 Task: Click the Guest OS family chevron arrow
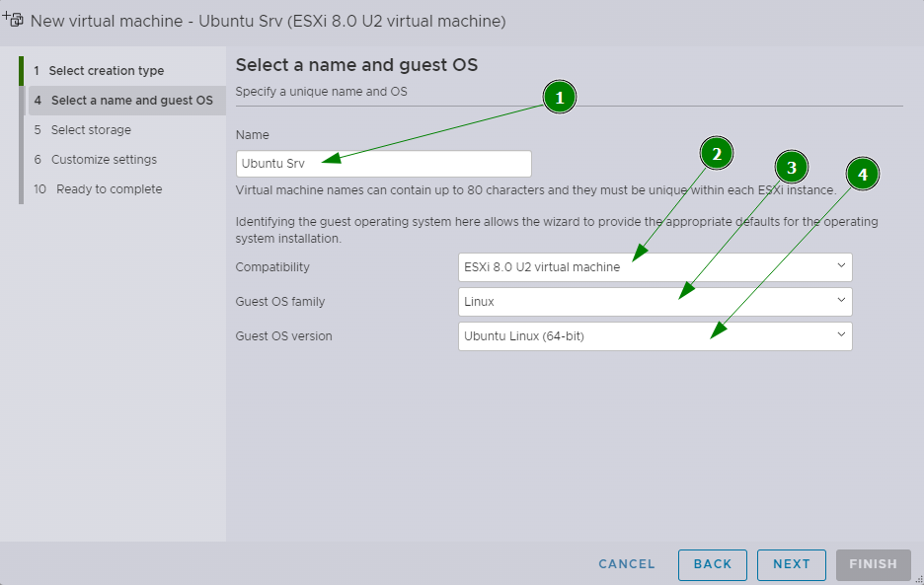[841, 300]
